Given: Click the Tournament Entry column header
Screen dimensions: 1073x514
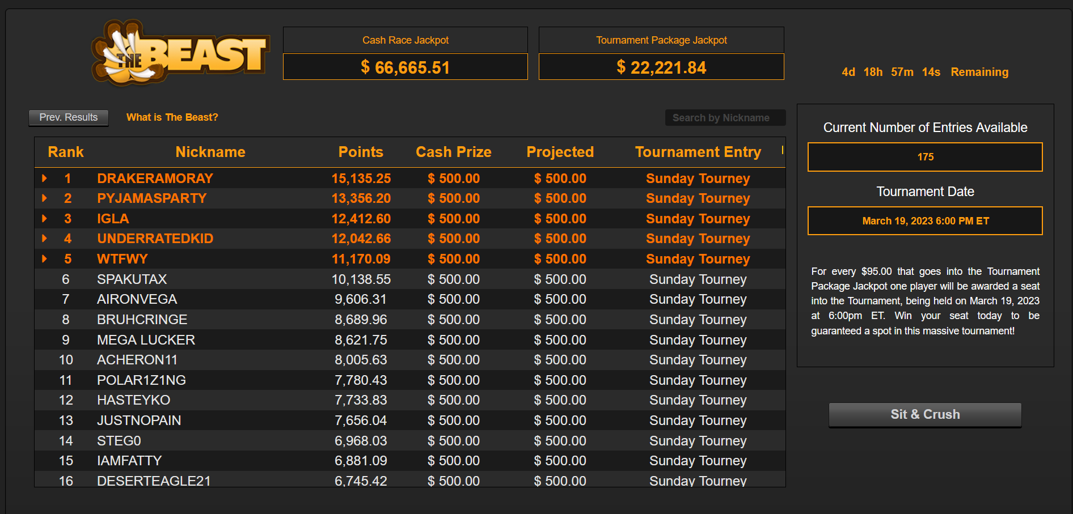Looking at the screenshot, I should pos(698,152).
